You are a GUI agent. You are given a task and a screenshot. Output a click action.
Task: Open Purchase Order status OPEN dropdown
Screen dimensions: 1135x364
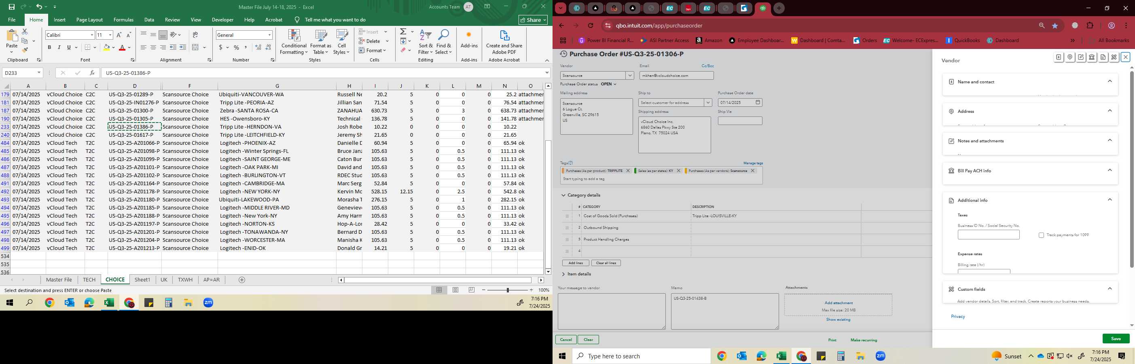pyautogui.click(x=608, y=84)
